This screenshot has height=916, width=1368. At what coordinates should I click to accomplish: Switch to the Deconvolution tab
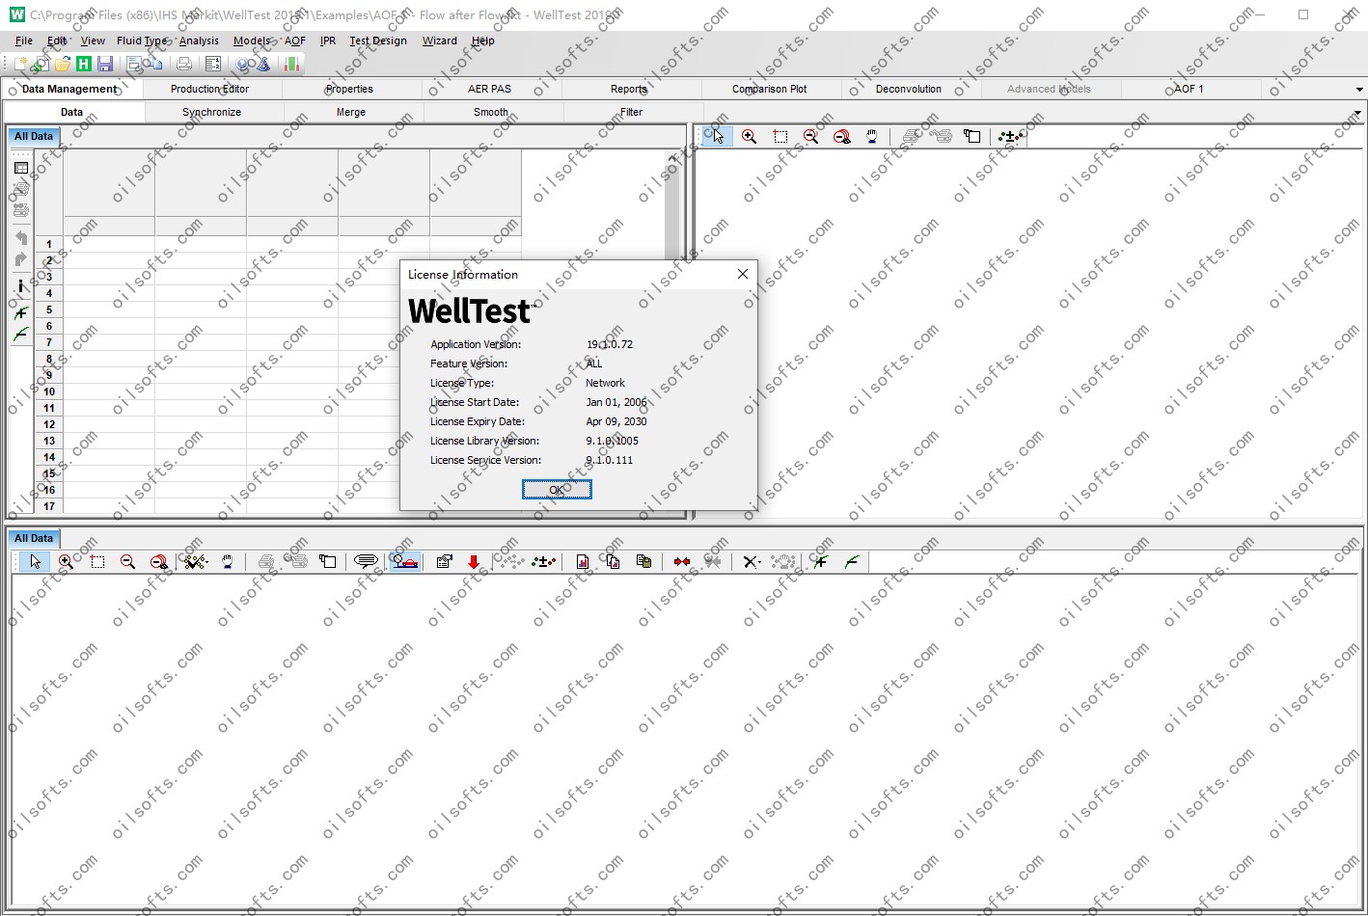(x=909, y=89)
